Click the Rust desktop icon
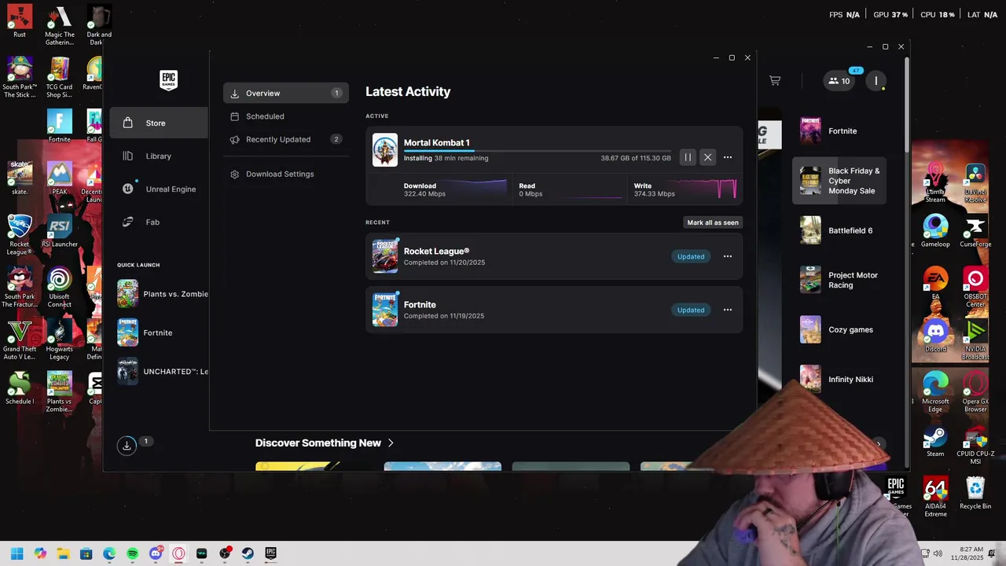The width and height of the screenshot is (1006, 566). tap(20, 21)
